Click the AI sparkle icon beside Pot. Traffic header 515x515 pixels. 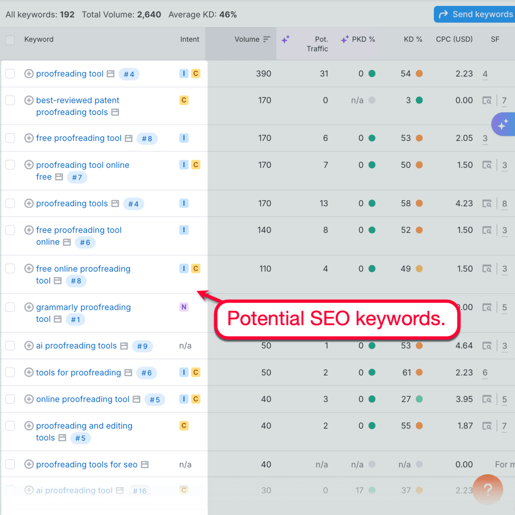[286, 39]
